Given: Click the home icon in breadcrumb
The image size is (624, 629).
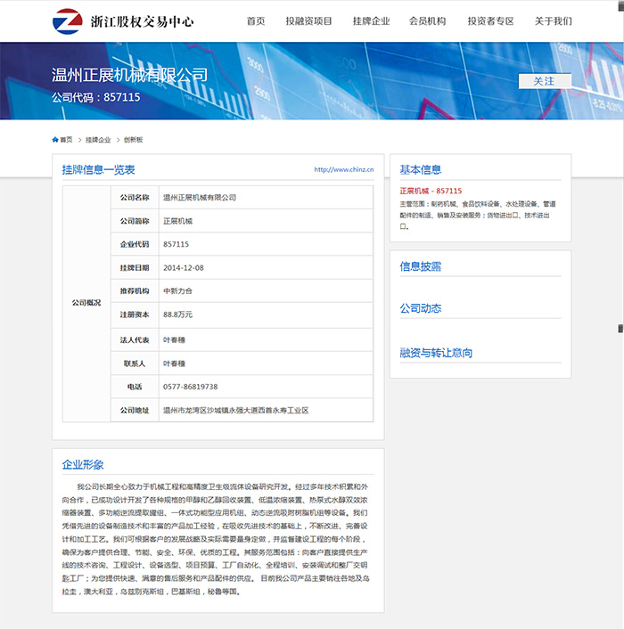Looking at the screenshot, I should coord(55,140).
